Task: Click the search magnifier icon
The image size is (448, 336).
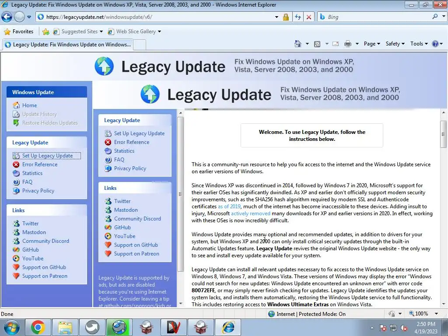Action: coord(435,17)
